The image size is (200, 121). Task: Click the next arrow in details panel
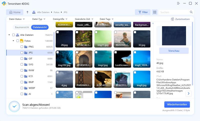tap(188, 94)
